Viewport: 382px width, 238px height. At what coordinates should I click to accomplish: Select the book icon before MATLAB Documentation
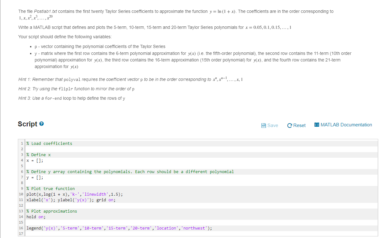[x=317, y=124]
